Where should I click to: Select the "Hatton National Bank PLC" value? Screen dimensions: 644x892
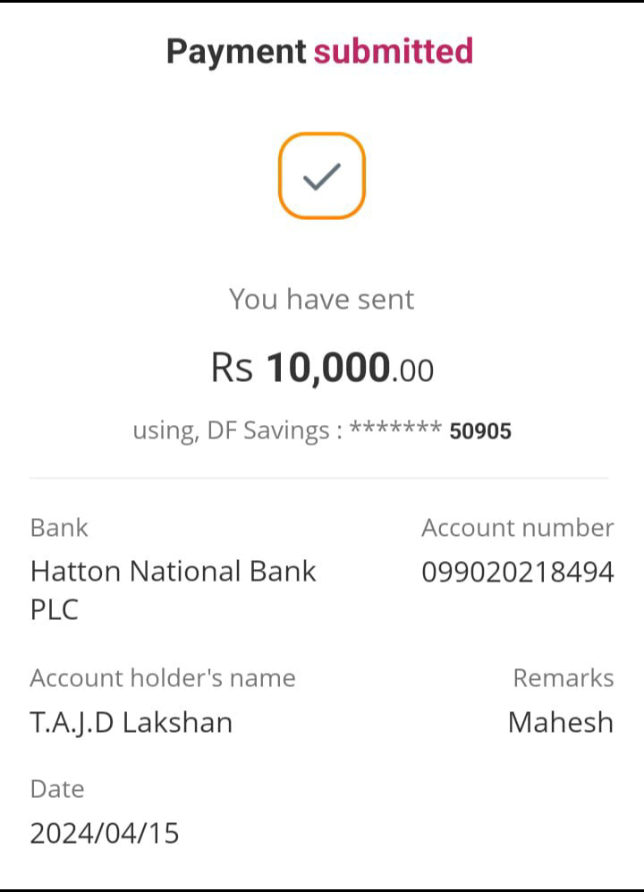click(174, 590)
